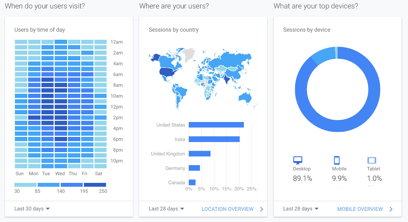
Task: Click the United Kingdom bar
Action: pos(199,154)
